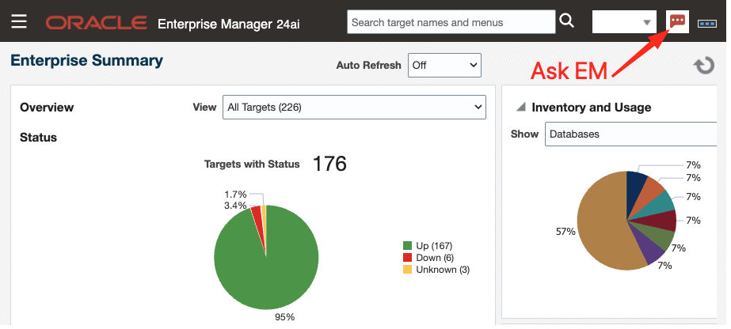This screenshot has width=731, height=329.
Task: Open the user account dropdown in header
Action: tap(624, 22)
